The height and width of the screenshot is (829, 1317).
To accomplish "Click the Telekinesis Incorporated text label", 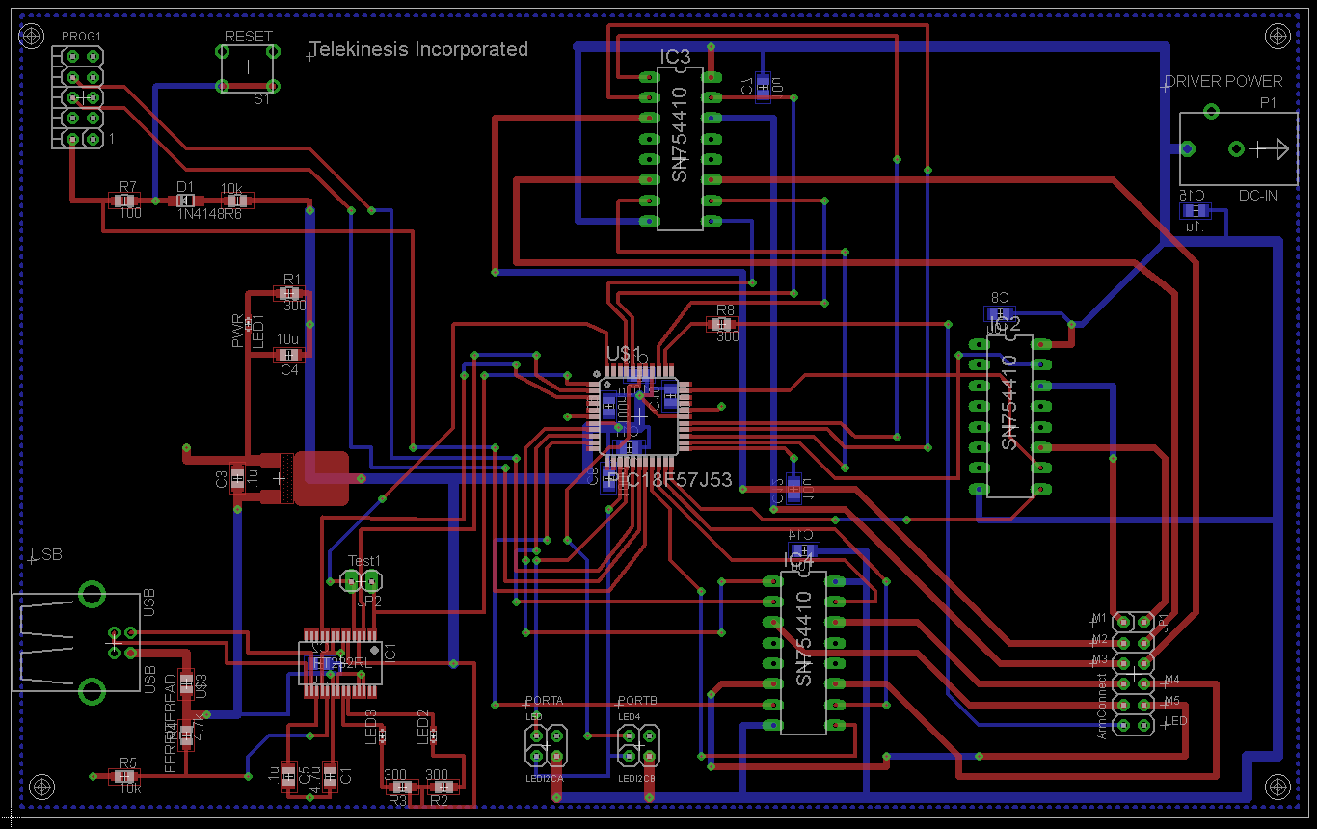I will tap(419, 49).
